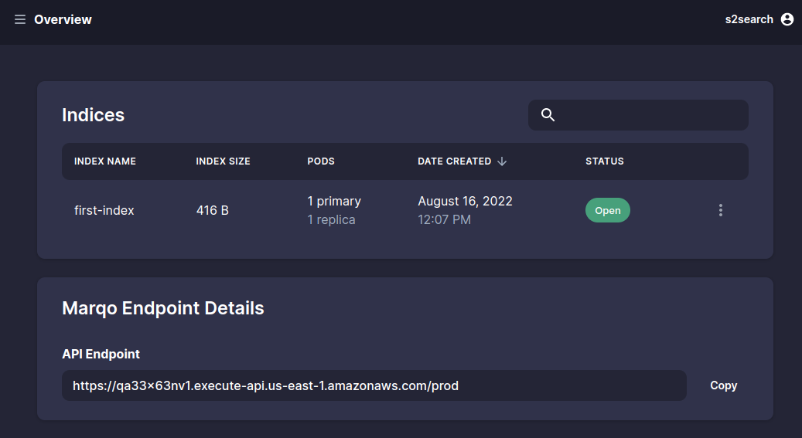
Task: Sort by the Index Name column header
Action: tap(105, 161)
